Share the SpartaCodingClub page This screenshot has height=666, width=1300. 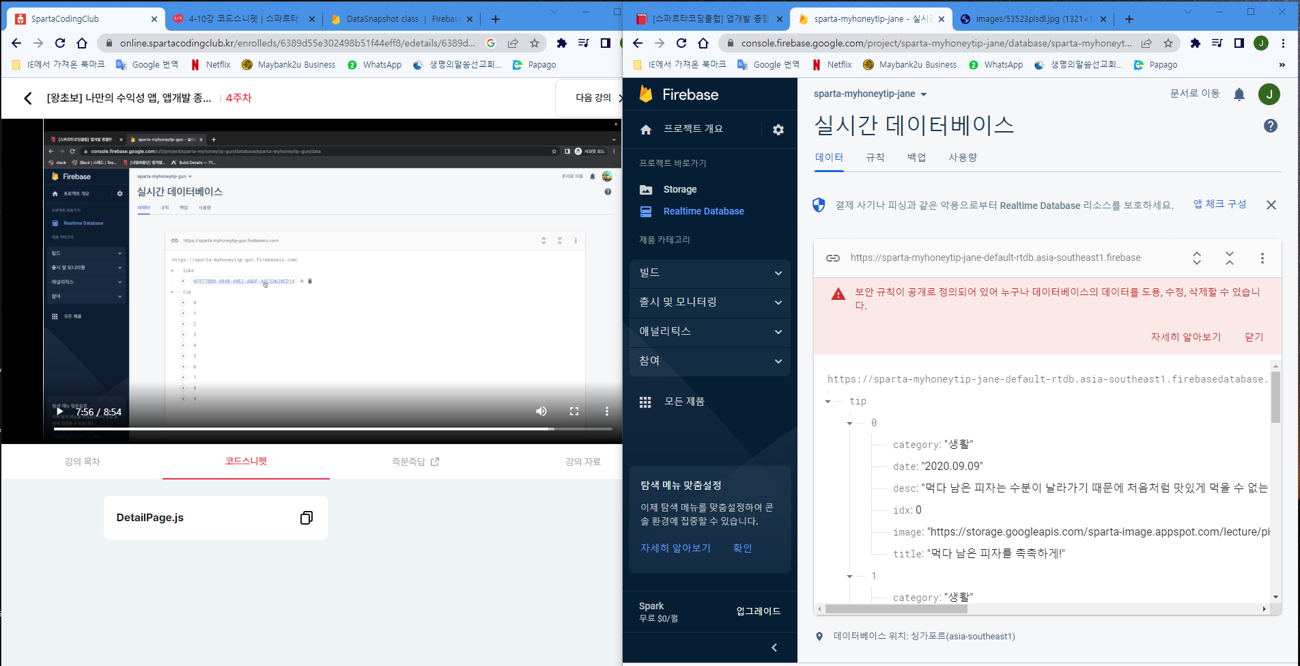[513, 43]
